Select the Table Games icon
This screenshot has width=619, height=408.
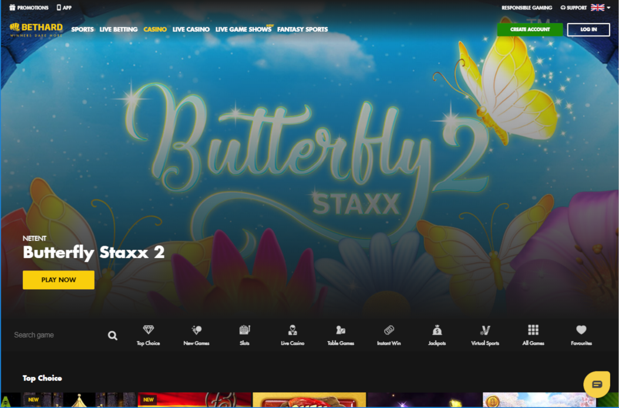coord(341,335)
